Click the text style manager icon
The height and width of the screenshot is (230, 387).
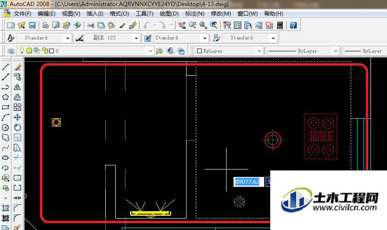pyautogui.click(x=11, y=38)
